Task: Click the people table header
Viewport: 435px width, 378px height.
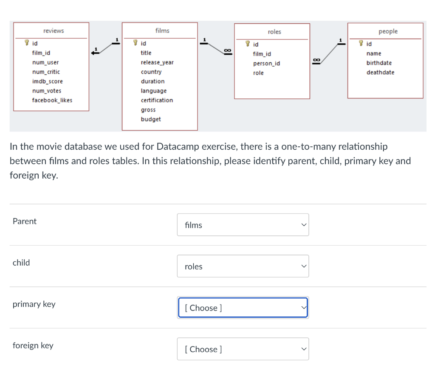Action: coord(388,31)
